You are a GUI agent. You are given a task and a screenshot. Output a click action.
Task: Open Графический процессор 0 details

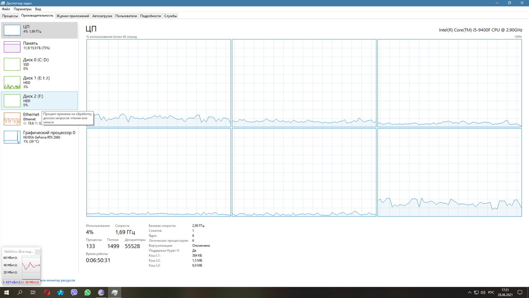click(x=39, y=137)
